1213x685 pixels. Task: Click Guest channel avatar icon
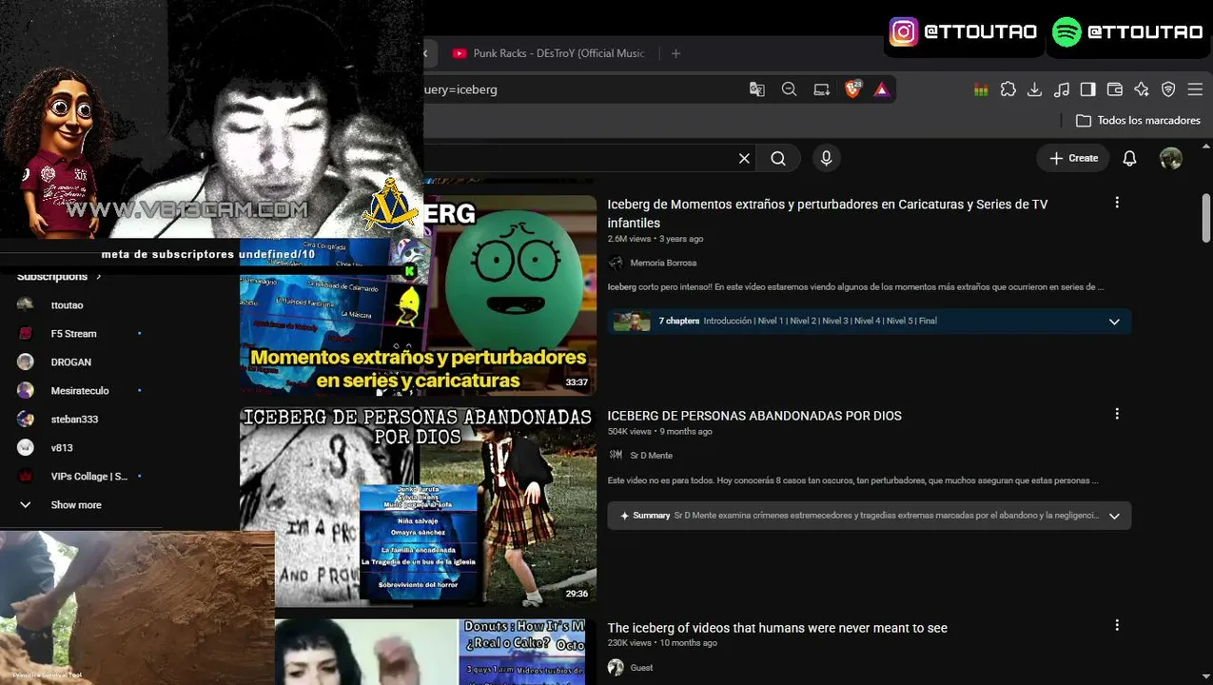pyautogui.click(x=616, y=668)
